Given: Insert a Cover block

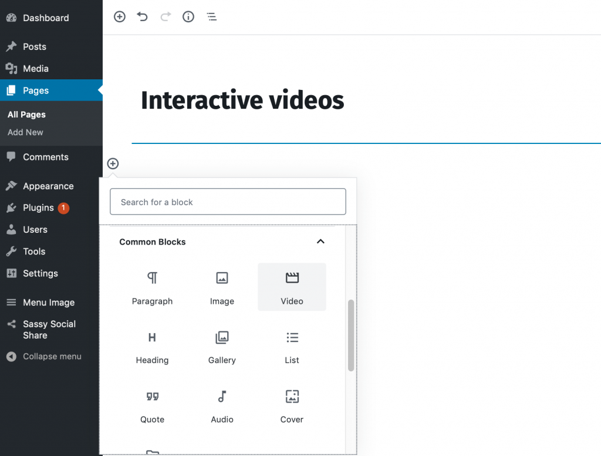Looking at the screenshot, I should [x=292, y=405].
